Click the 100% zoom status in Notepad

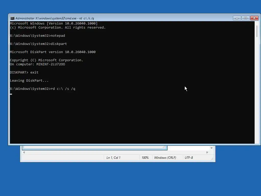pyautogui.click(x=145, y=158)
